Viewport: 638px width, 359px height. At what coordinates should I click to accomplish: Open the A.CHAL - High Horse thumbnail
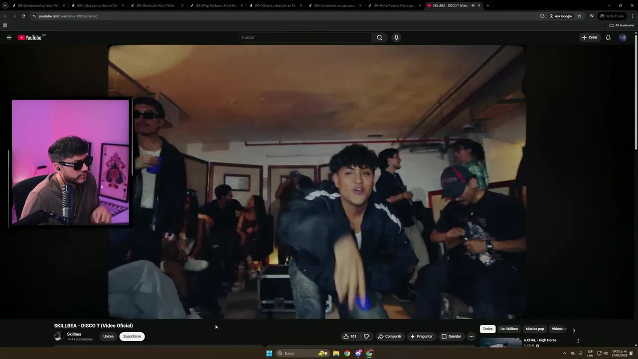[x=501, y=343]
